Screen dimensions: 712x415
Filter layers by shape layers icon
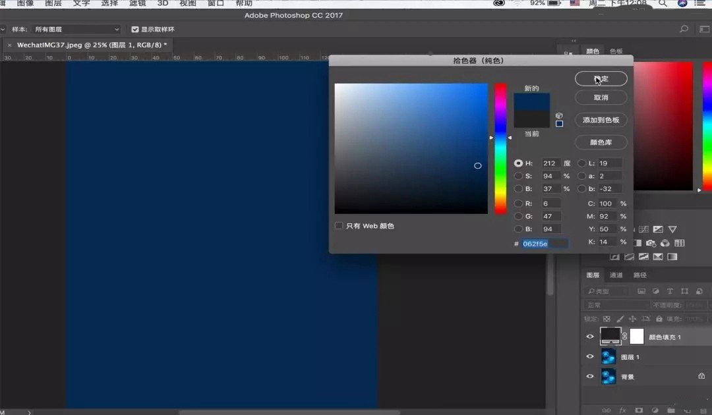684,291
